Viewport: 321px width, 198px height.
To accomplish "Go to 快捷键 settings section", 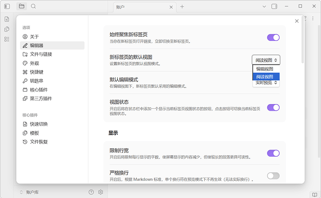I will pos(36,72).
